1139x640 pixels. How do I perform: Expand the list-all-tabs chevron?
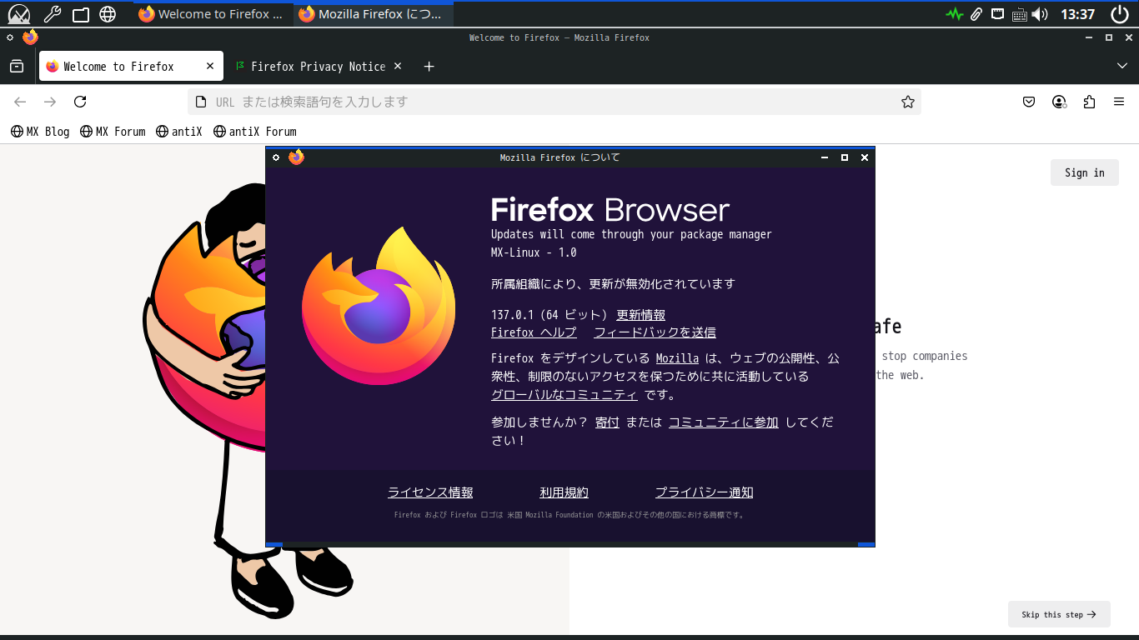pyautogui.click(x=1121, y=67)
